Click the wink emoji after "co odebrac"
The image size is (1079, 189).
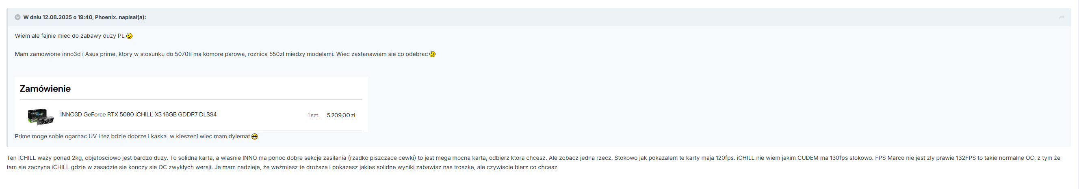click(x=432, y=54)
